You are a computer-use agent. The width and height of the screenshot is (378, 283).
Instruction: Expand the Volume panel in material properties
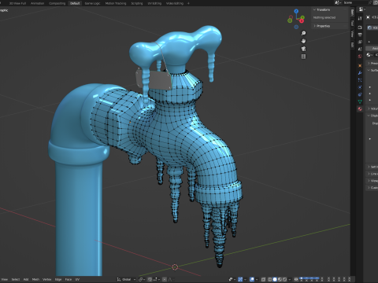pyautogui.click(x=372, y=108)
